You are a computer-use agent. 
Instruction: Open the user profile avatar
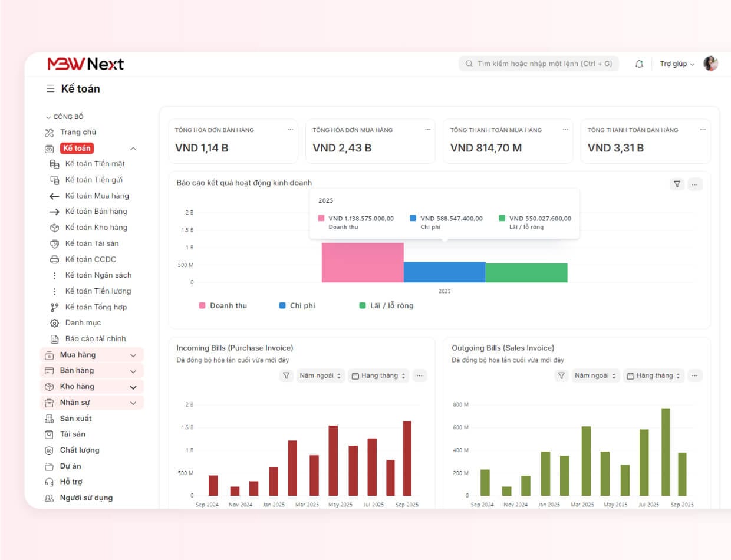click(x=710, y=64)
